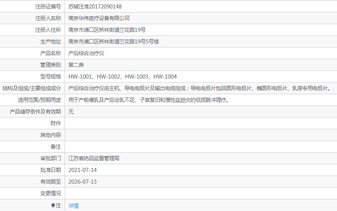Click the lightbulb icon beside 注
The image size is (337, 211).
[53, 205]
